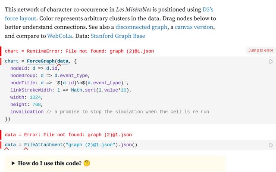276x172 pixels.
Task: Click the data Error File not found output
Action: pos(69,135)
